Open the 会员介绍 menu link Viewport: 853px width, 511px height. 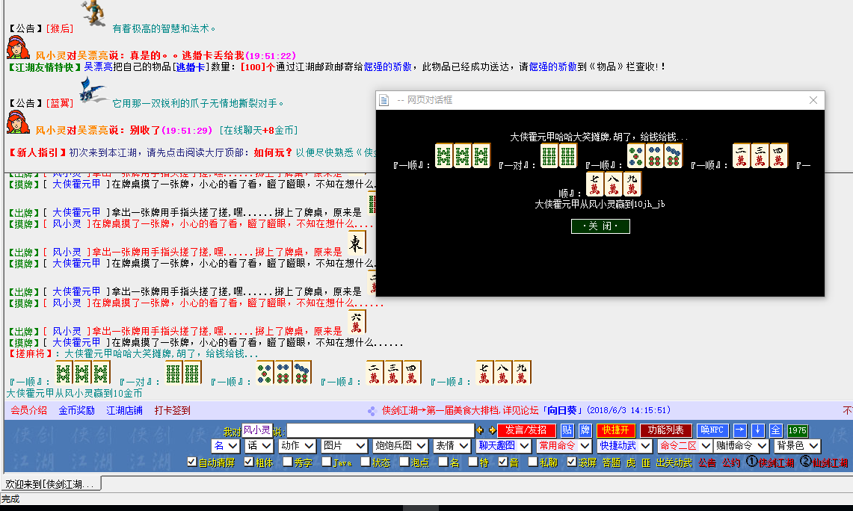29,410
